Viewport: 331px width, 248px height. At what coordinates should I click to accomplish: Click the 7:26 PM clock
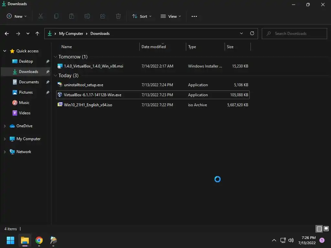[x=309, y=238]
